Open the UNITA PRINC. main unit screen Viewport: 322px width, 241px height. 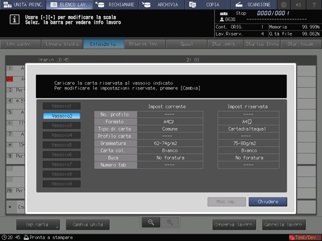pyautogui.click(x=23, y=4)
